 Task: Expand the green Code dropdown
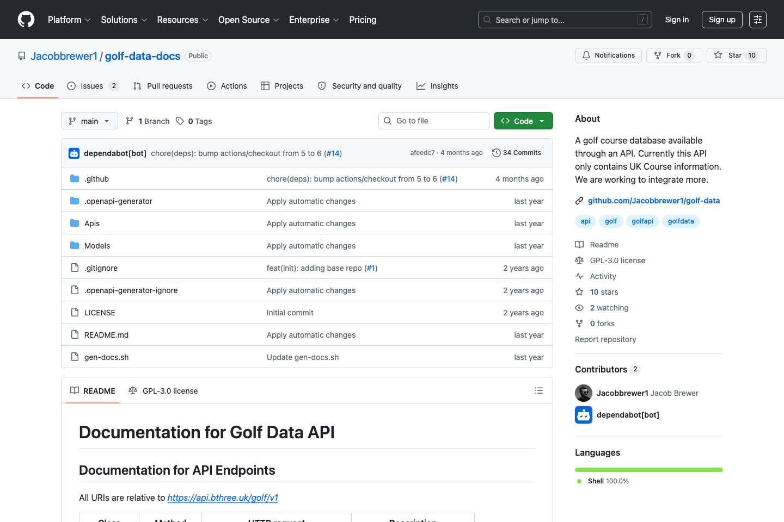coord(523,121)
